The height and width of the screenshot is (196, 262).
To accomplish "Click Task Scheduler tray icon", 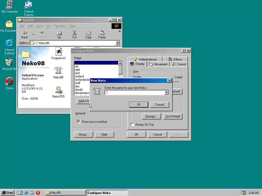I will click(x=244, y=193).
